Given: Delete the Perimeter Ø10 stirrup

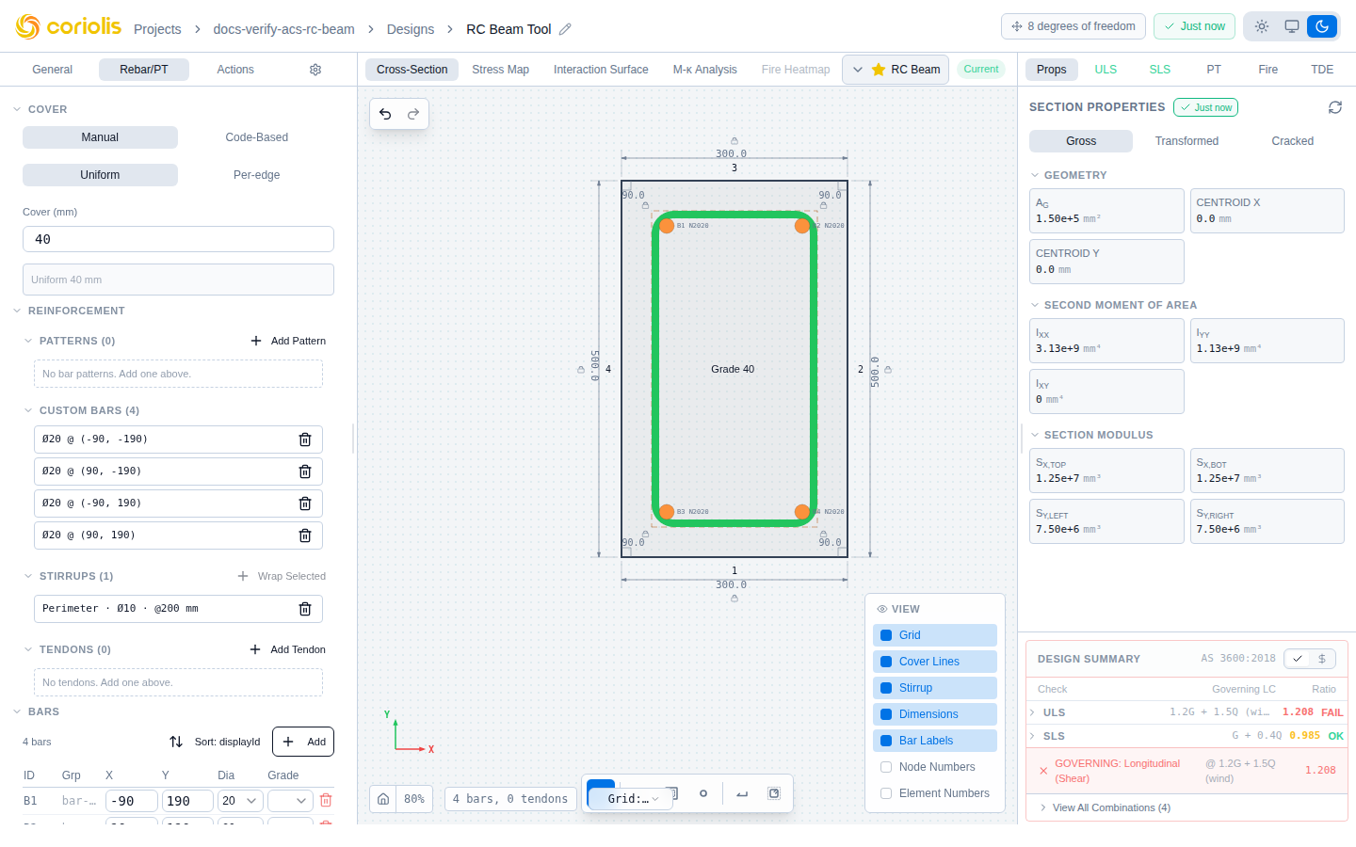Looking at the screenshot, I should click(x=305, y=609).
